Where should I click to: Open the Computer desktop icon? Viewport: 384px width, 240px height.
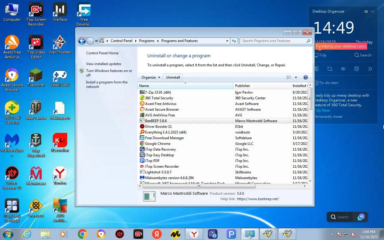(x=12, y=12)
